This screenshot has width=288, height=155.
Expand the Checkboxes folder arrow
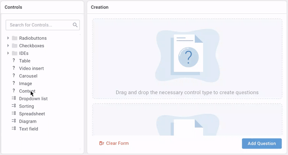pyautogui.click(x=8, y=46)
